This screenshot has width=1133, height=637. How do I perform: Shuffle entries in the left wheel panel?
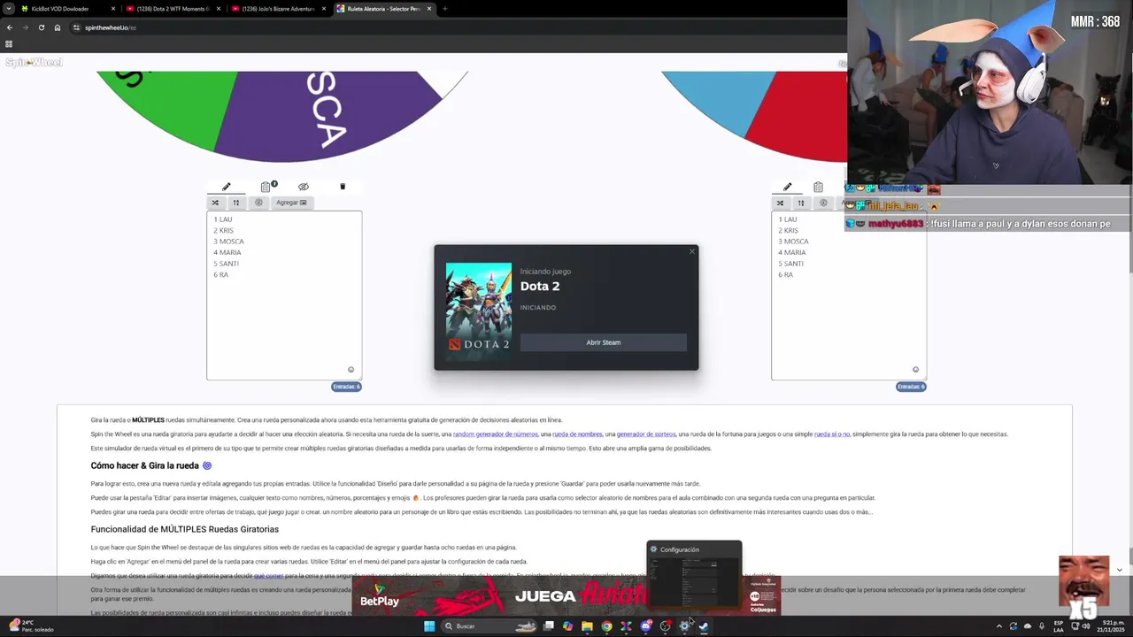[215, 203]
